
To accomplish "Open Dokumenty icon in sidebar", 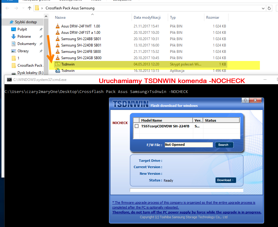I will click(14, 44).
